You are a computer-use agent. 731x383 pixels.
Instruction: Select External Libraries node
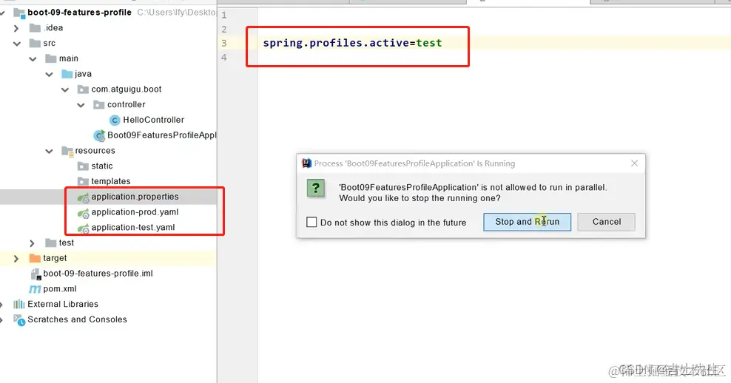tap(63, 305)
